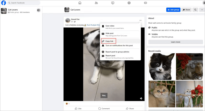This screenshot has height=111, width=205.
Task: Open cat in basket with roses thumbnail
Action: 189,94
